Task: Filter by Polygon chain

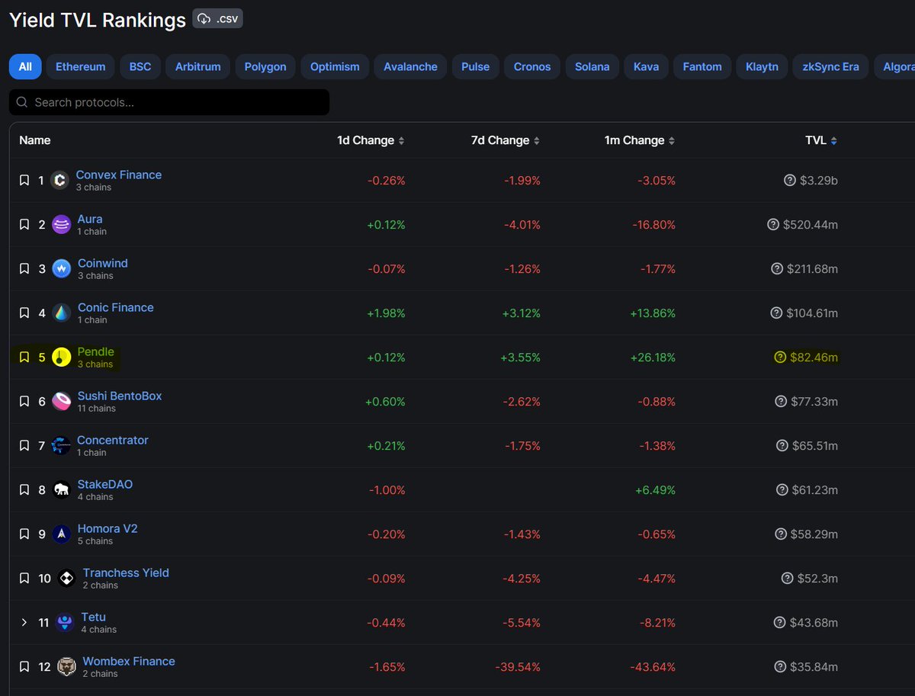Action: point(265,66)
